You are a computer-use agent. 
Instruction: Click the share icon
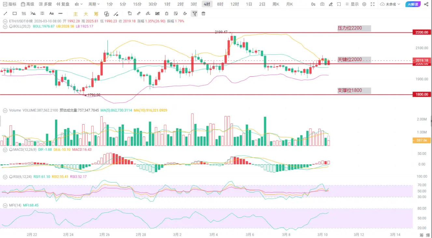coord(426,4)
